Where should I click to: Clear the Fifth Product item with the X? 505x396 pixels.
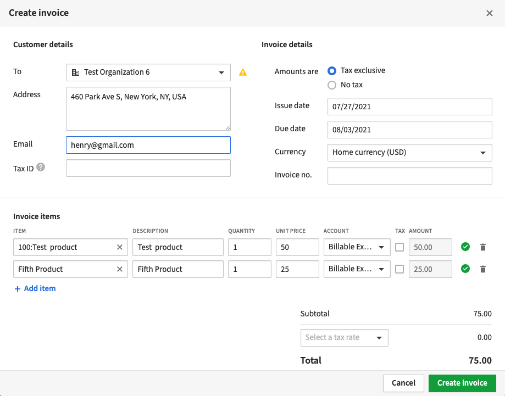pos(119,269)
